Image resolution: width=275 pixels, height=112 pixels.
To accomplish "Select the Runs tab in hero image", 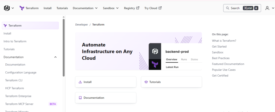I will pyautogui.click(x=184, y=60).
